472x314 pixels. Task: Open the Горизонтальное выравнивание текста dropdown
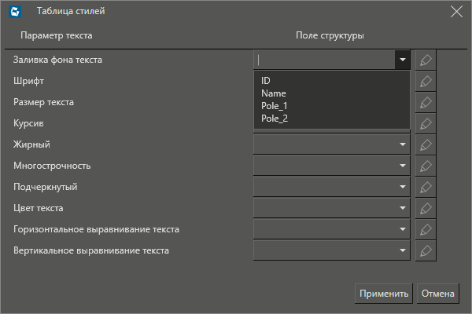coord(403,229)
